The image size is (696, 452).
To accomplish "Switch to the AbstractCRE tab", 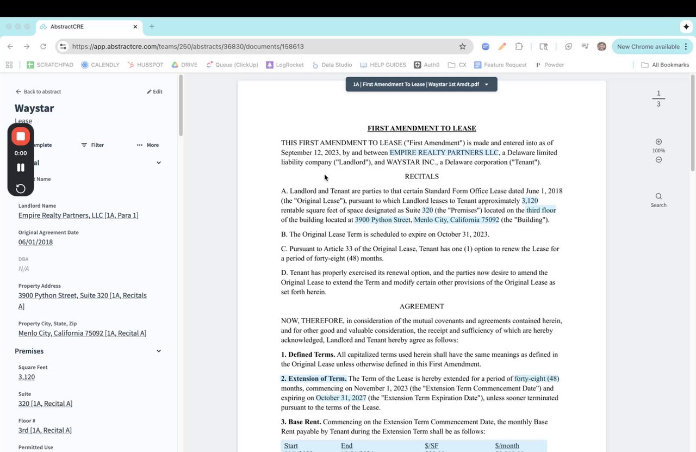I will click(x=90, y=27).
